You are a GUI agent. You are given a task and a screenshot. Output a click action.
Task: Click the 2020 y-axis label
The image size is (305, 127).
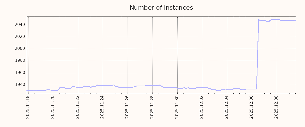(20, 37)
